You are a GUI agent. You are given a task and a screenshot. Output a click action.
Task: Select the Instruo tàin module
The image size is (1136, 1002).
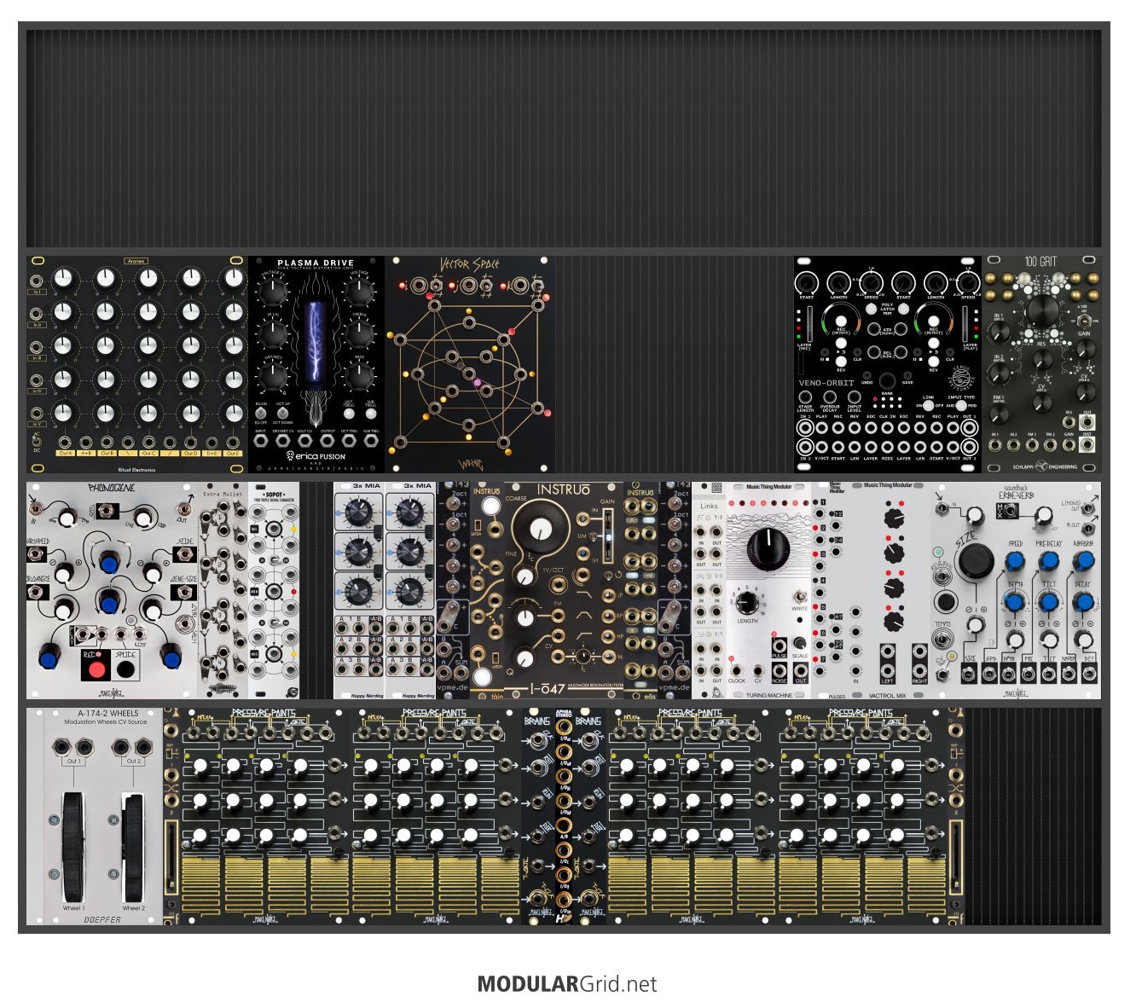[x=487, y=590]
